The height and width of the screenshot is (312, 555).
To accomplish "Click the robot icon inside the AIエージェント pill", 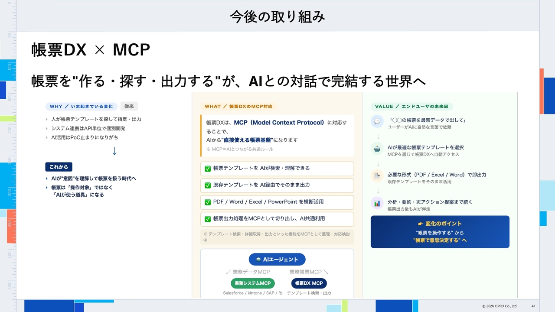I will coord(259,260).
